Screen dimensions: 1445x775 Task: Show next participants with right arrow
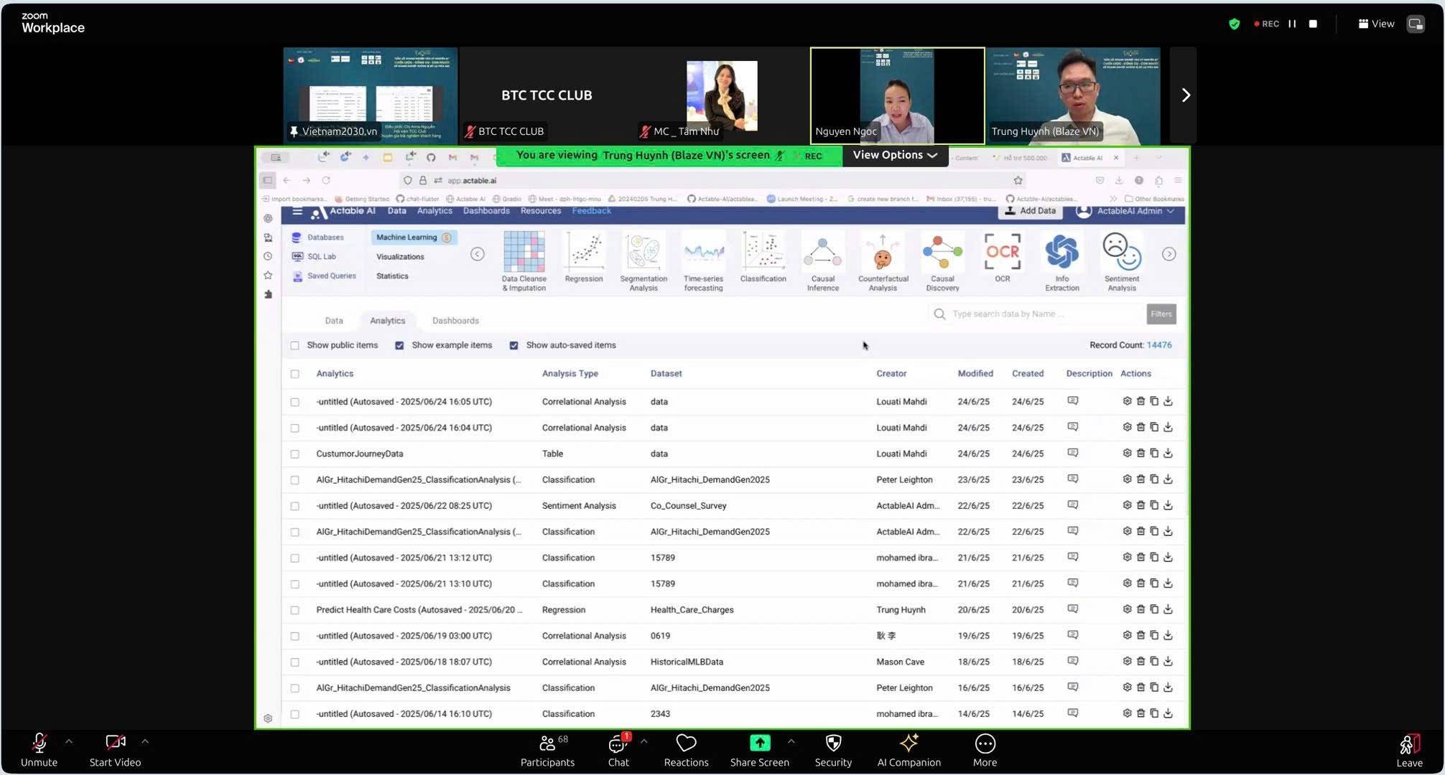tap(1185, 95)
